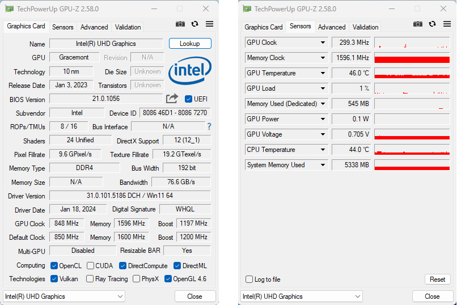The image size is (457, 305).
Task: Expand the GPU Temperature sensor dropdown arrow
Action: pos(323,73)
